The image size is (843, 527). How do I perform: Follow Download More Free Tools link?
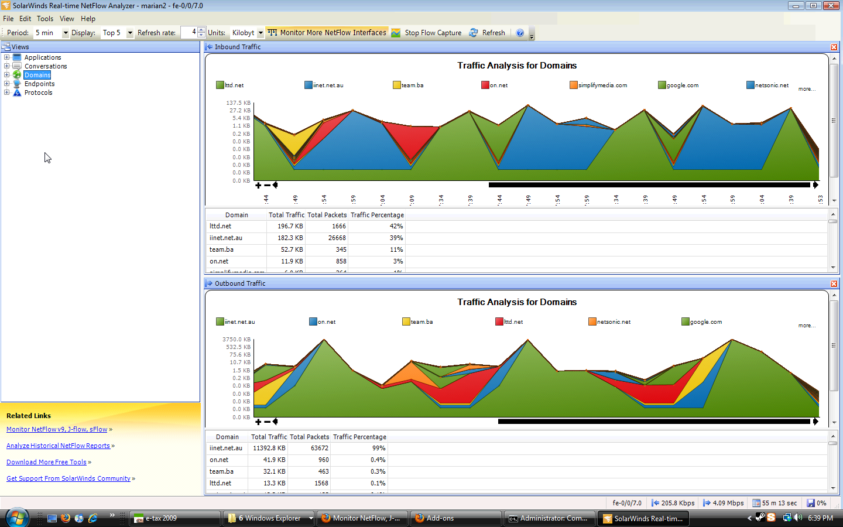point(46,462)
